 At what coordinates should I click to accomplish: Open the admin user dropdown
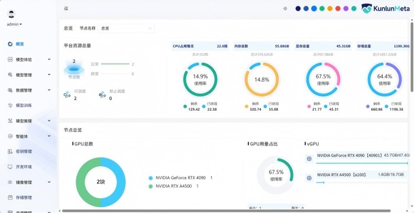(14, 24)
